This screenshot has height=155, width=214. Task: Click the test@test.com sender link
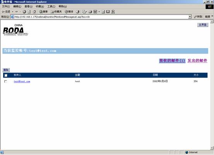(x=22, y=81)
